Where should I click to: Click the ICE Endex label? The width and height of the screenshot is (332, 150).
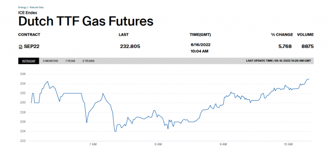[x=28, y=13]
